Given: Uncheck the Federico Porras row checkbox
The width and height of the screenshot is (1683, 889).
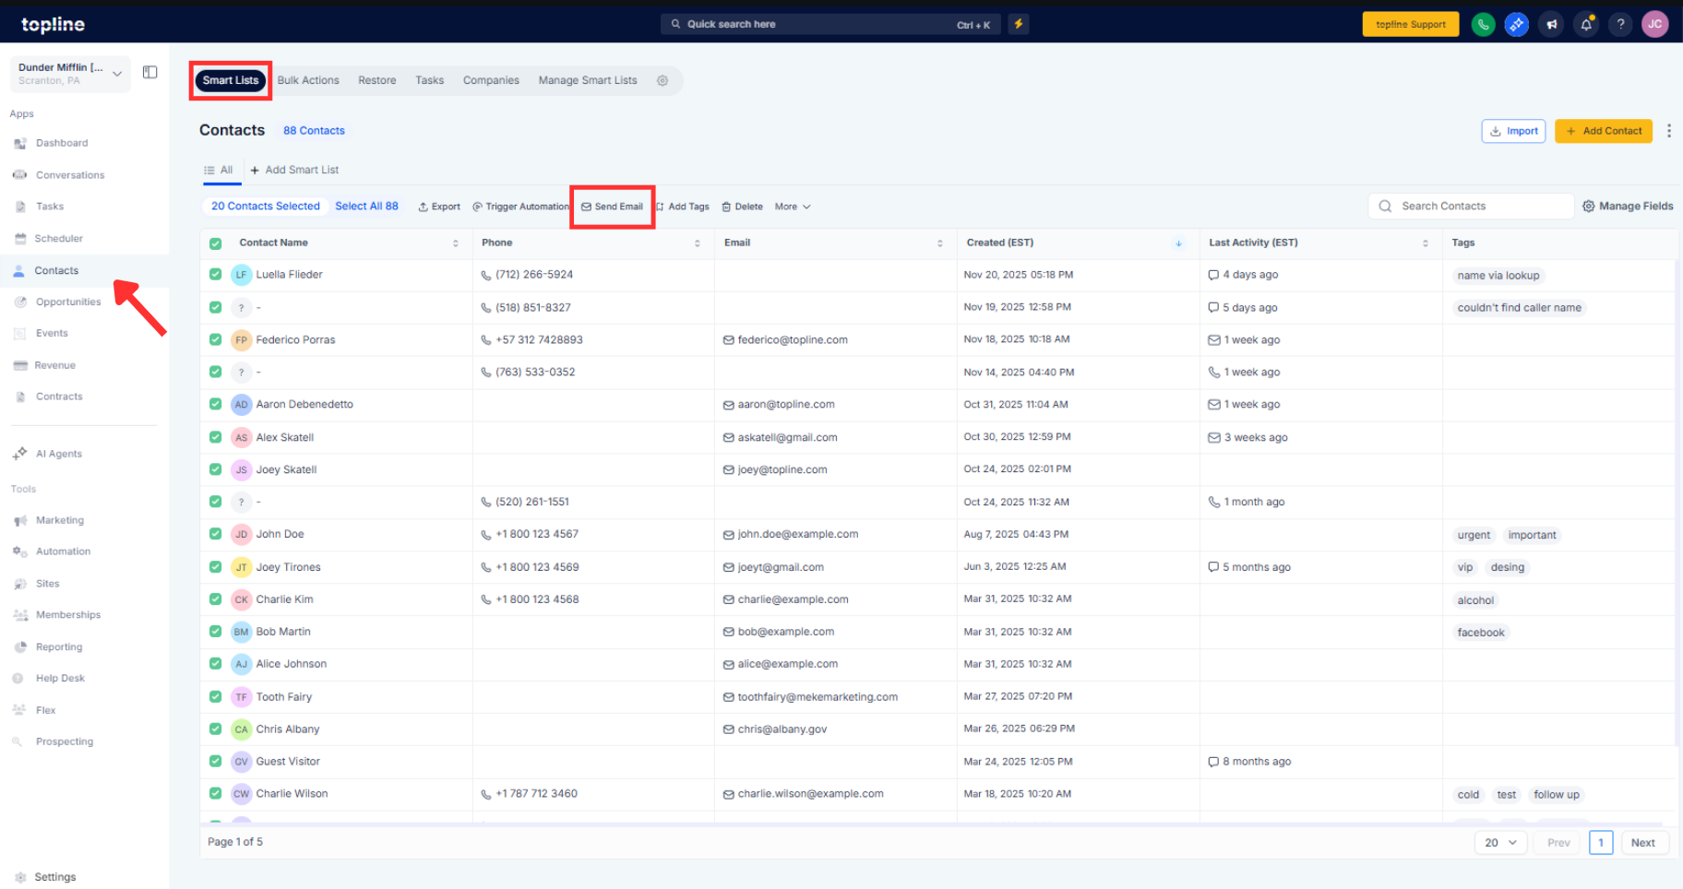Looking at the screenshot, I should click(215, 339).
